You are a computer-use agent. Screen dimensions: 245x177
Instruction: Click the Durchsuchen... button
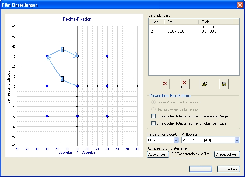pos(227,155)
